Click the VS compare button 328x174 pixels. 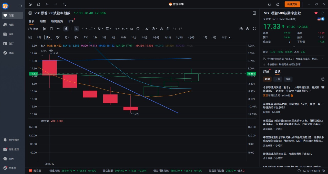(x=59, y=29)
